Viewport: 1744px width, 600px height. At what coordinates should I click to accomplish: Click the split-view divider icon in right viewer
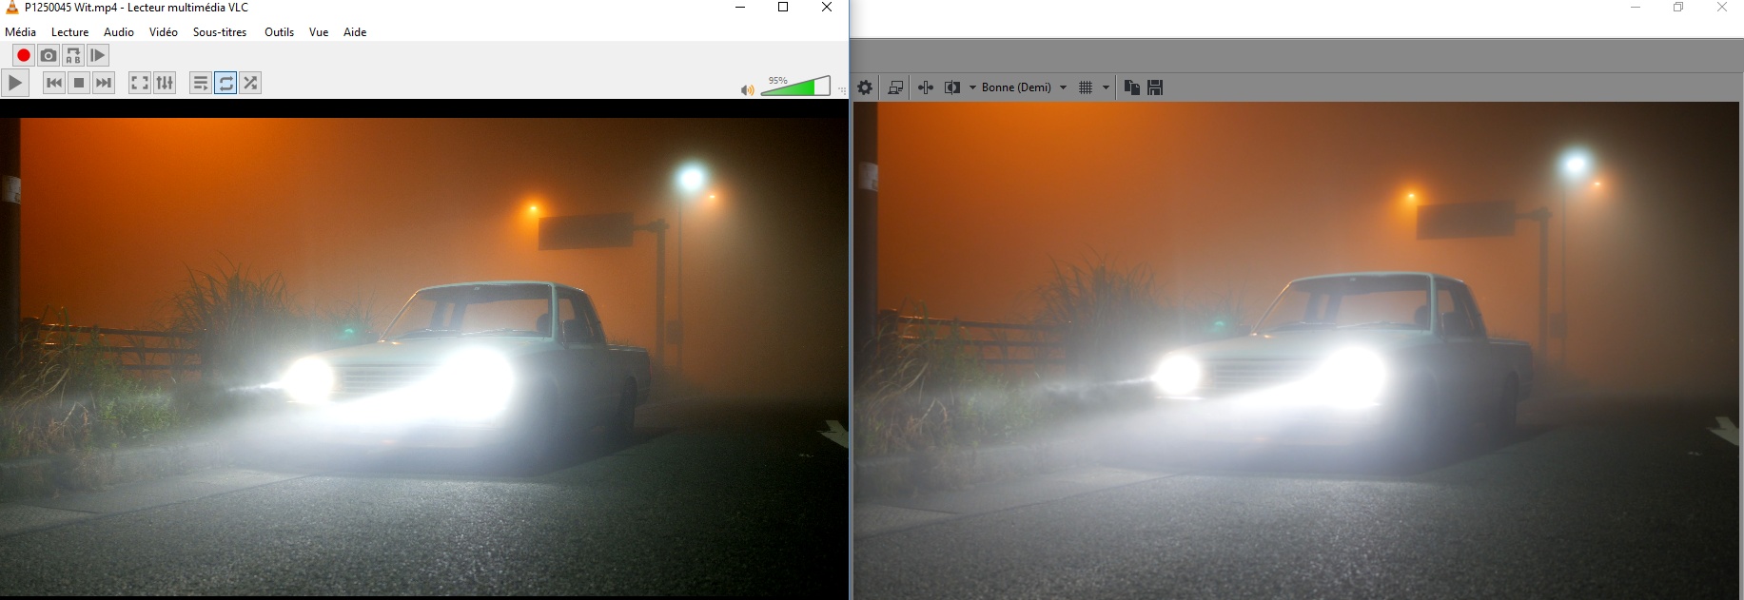pyautogui.click(x=926, y=87)
